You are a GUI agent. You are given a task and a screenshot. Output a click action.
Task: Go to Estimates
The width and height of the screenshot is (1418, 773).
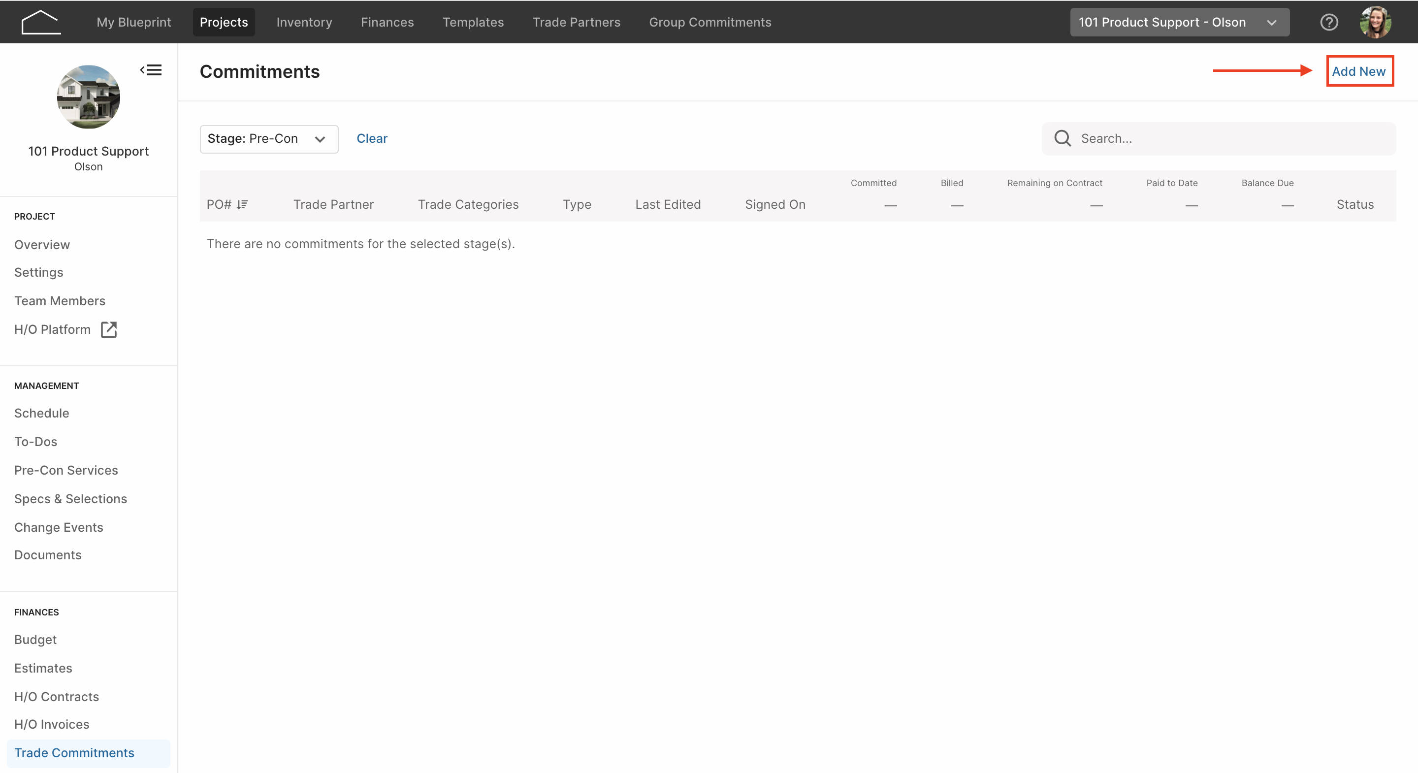pos(43,669)
